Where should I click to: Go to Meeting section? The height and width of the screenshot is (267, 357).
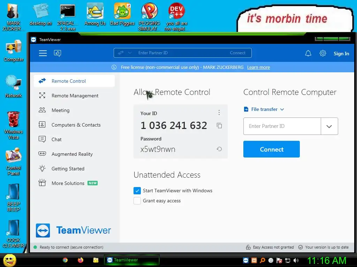point(74,110)
